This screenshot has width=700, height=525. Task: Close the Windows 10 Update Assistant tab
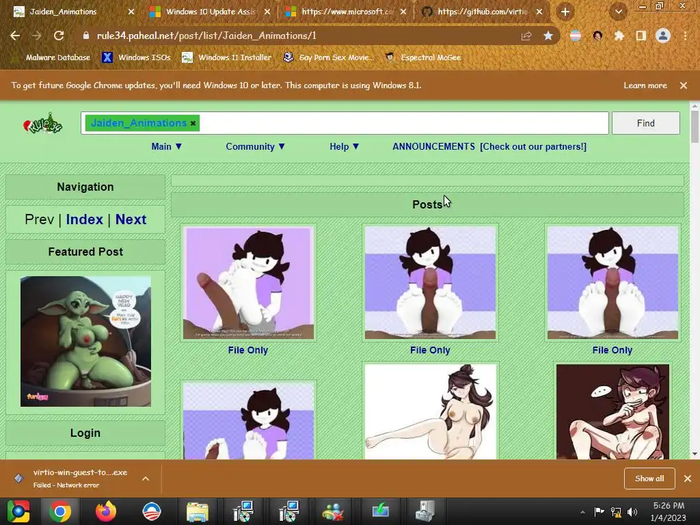[x=267, y=12]
